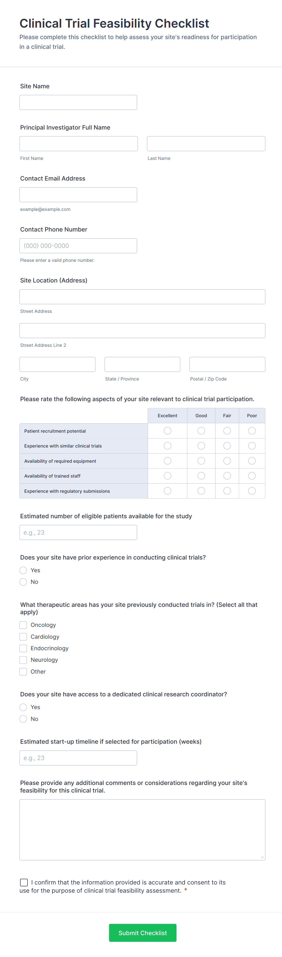Image resolution: width=282 pixels, height=957 pixels.
Task: Click the estimated eligible patients number field
Action: click(x=78, y=533)
